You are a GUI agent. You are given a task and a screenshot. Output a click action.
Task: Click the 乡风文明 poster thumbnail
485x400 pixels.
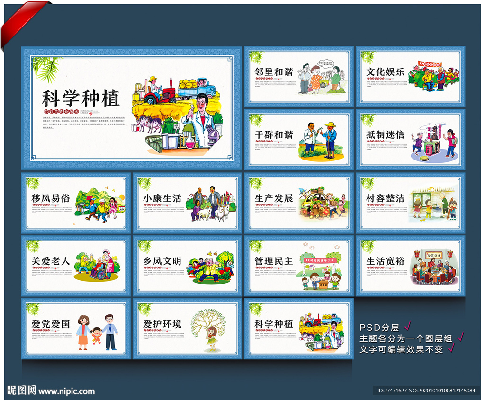pos(188,266)
